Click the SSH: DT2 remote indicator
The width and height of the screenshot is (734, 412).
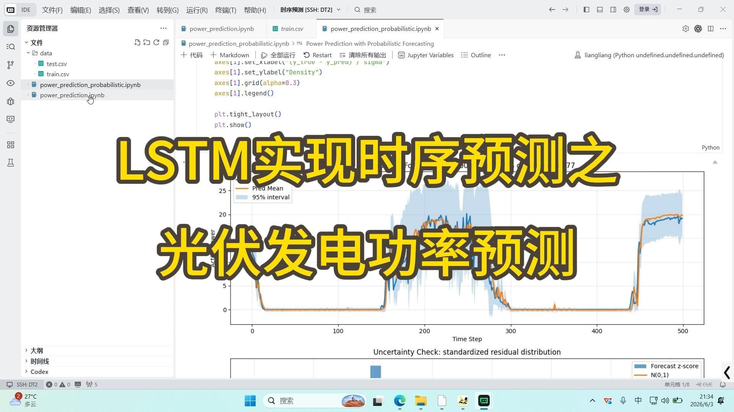point(22,385)
